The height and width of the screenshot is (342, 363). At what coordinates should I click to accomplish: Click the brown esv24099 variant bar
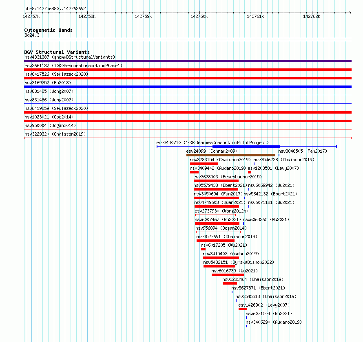tap(231, 155)
